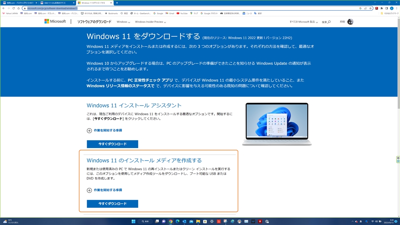Click the share page icon in address bar
This screenshot has width=400, height=225.
point(365,8)
